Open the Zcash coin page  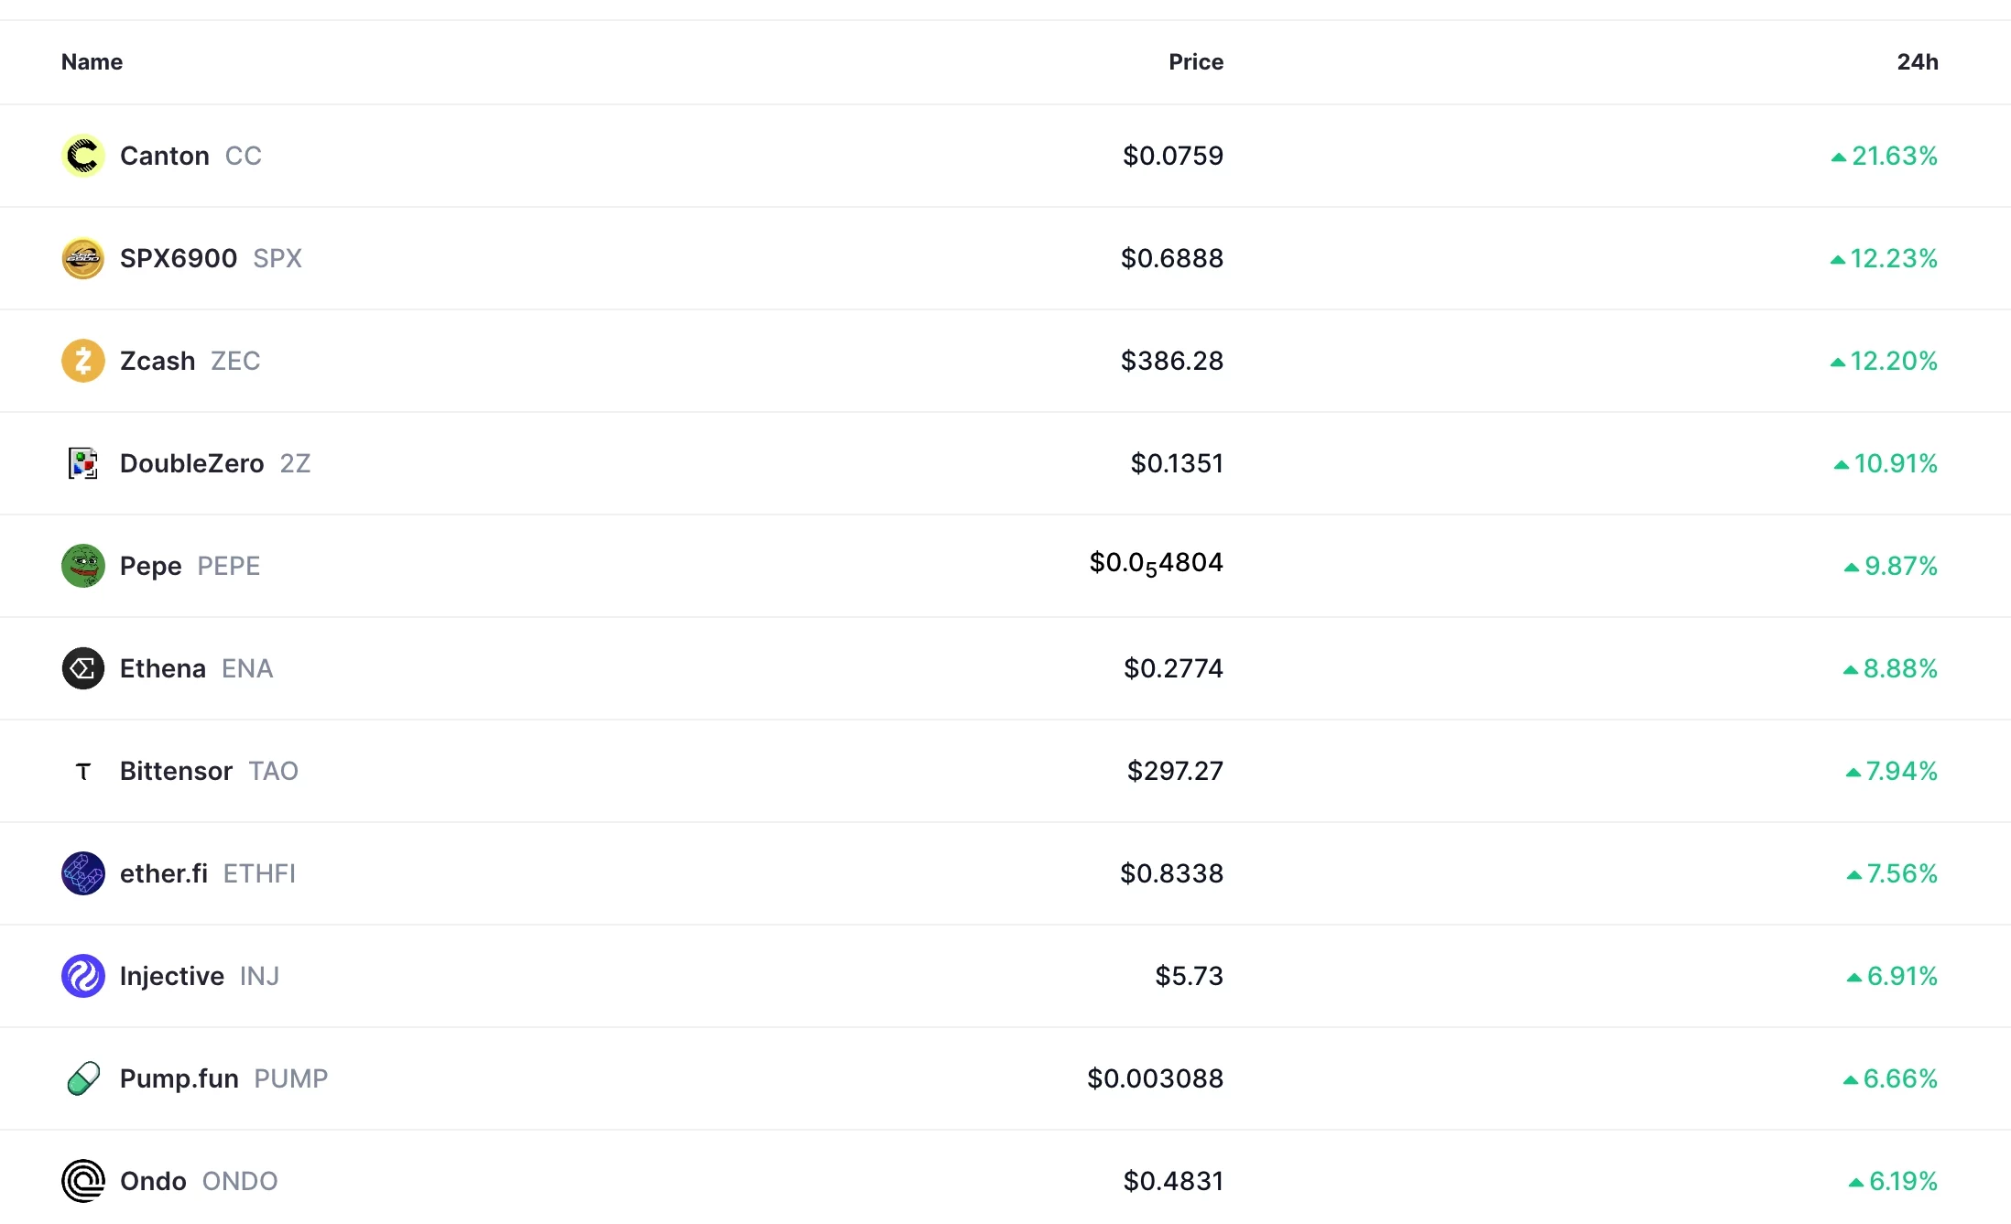point(156,360)
